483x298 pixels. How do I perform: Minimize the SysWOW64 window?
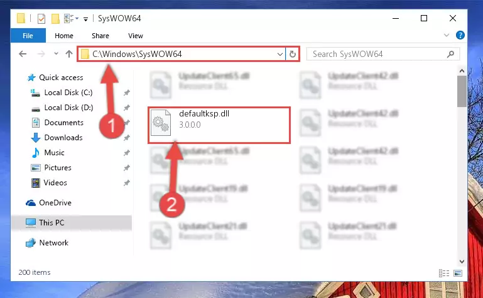click(x=396, y=18)
